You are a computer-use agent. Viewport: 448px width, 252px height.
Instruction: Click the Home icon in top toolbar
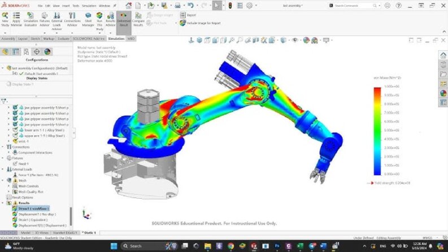pos(129,6)
